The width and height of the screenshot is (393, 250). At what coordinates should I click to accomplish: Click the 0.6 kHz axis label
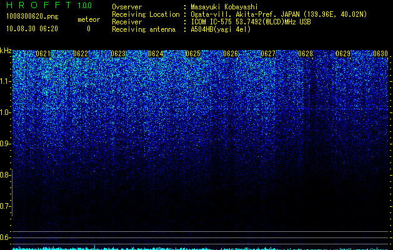[x=5, y=237]
